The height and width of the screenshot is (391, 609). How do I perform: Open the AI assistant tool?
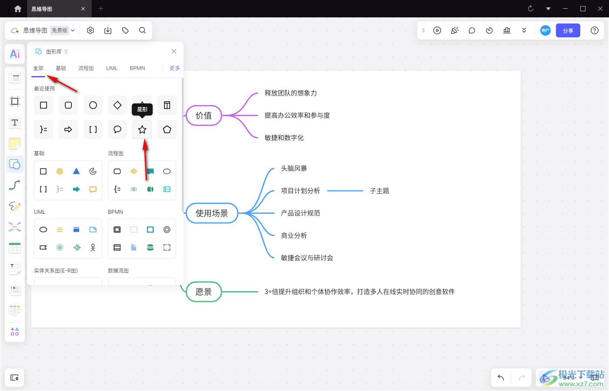pos(15,54)
